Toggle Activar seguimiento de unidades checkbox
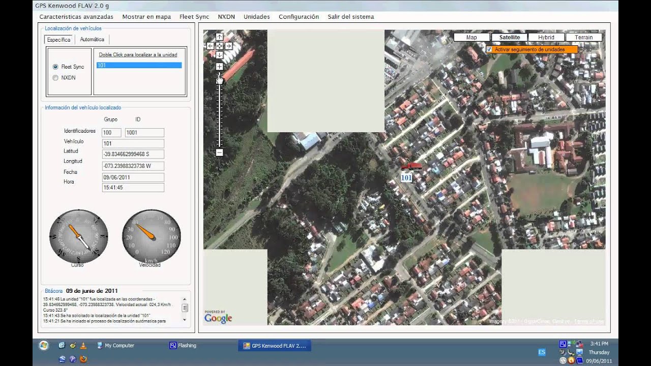 click(x=489, y=49)
